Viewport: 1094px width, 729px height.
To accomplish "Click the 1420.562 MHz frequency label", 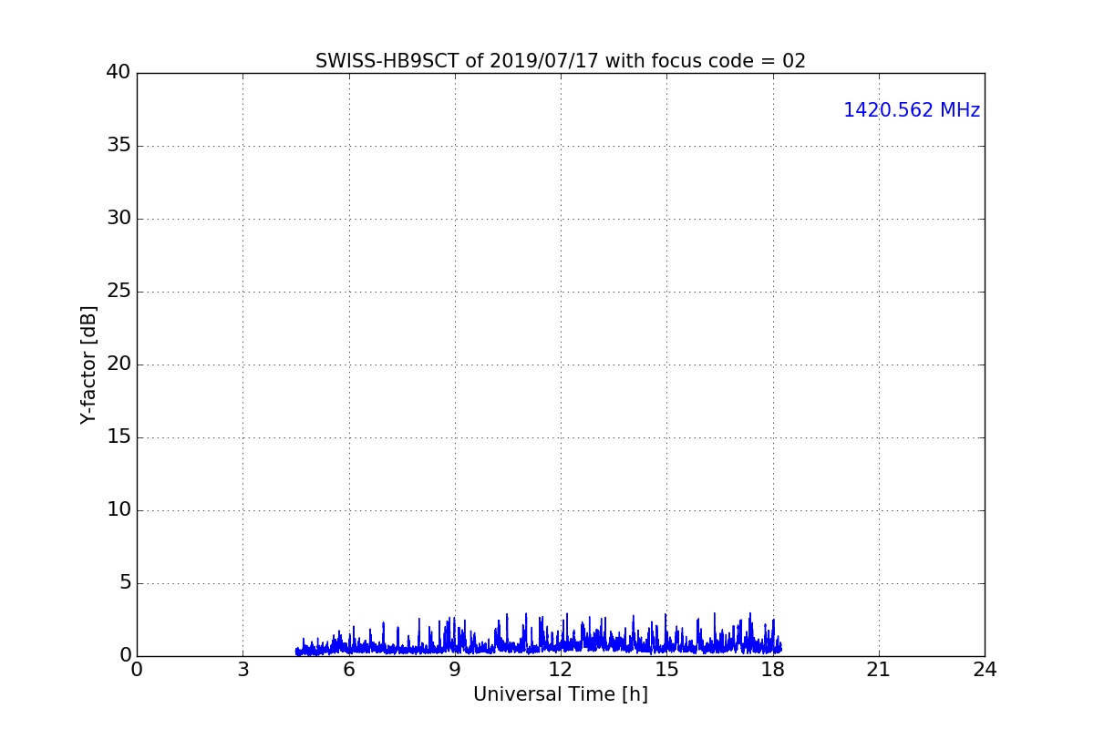I will [912, 110].
